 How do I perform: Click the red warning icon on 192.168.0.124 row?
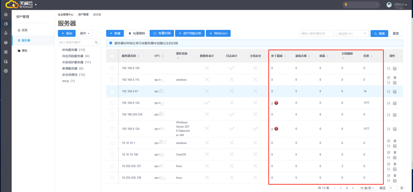coord(276,103)
